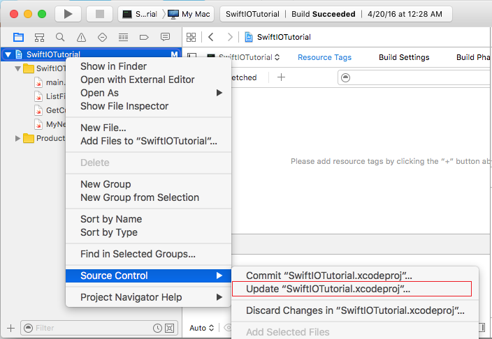Screen dimensions: 492x339
Task: Open the Breakpoint navigator
Action: point(144,37)
